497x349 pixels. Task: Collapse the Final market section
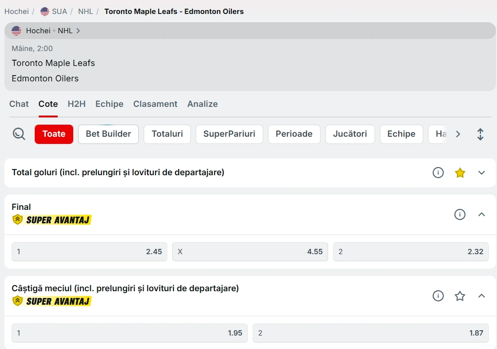click(482, 214)
